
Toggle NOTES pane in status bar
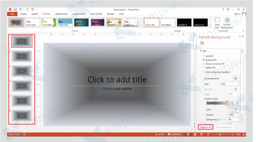click(160, 134)
